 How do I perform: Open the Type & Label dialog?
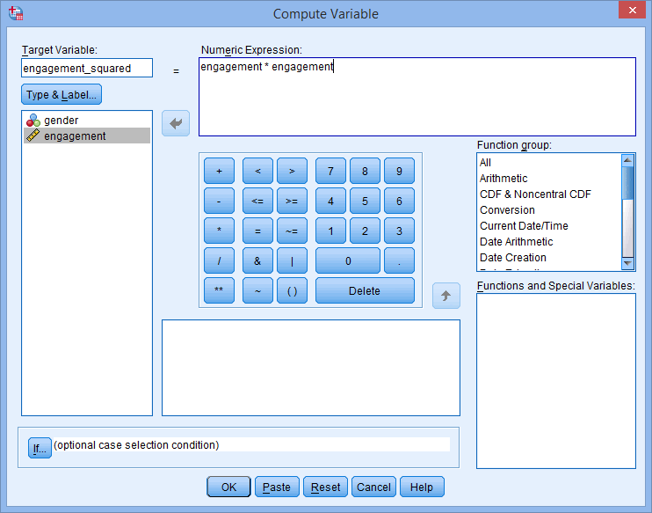coord(62,95)
